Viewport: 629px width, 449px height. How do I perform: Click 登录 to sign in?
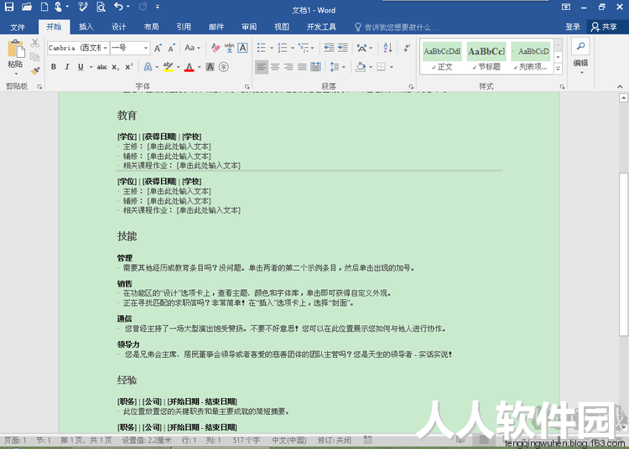tap(573, 27)
